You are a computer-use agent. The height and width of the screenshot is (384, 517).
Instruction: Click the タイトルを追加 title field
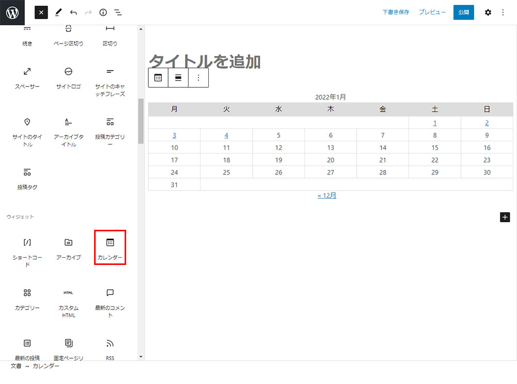click(x=205, y=62)
